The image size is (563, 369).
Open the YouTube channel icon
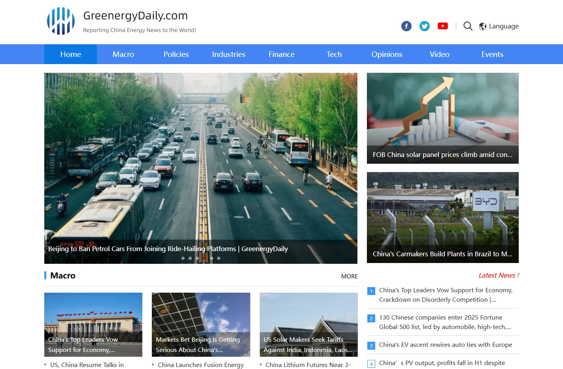443,26
